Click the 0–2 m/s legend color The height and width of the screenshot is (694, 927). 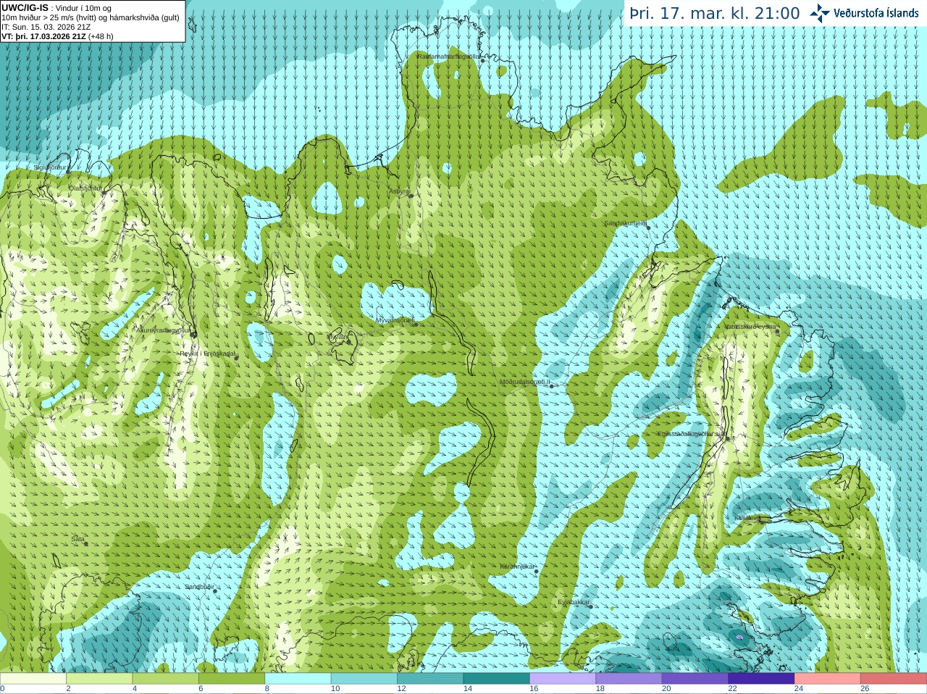[x=33, y=679]
